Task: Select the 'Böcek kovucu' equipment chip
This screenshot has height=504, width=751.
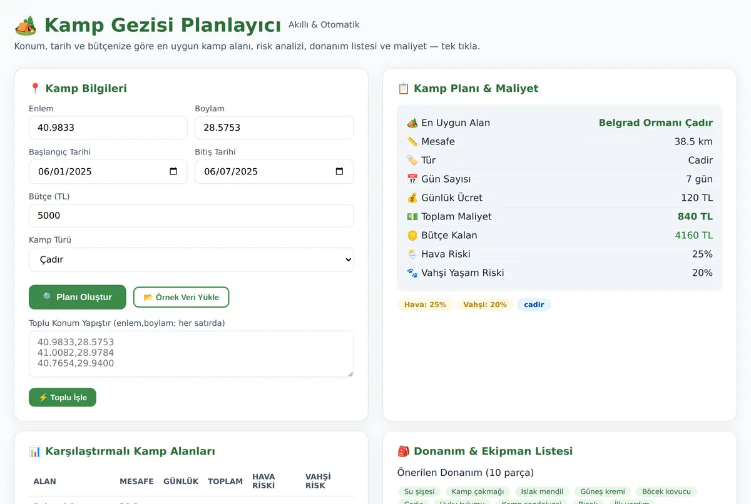Action: [x=667, y=491]
